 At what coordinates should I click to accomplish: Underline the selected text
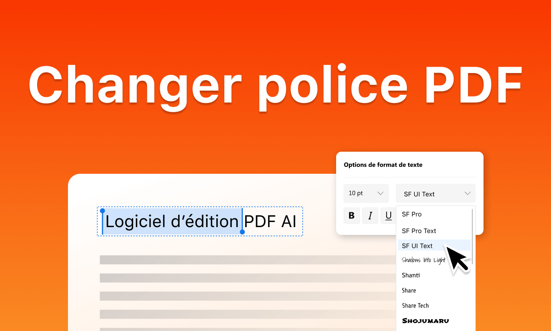(x=388, y=216)
